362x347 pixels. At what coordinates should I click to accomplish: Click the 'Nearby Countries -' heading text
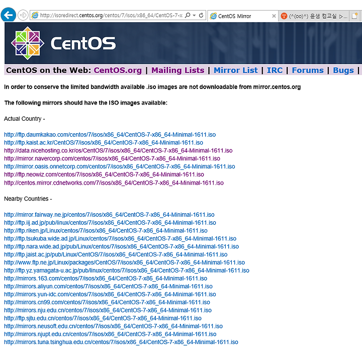(x=28, y=199)
